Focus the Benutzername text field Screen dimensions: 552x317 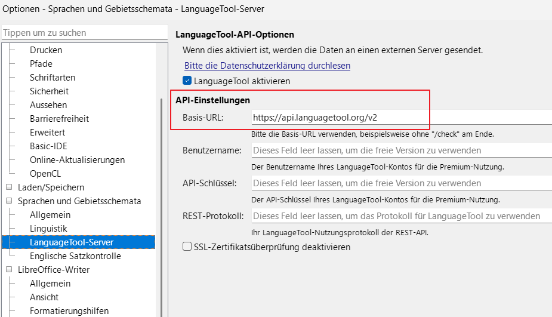[401, 150]
